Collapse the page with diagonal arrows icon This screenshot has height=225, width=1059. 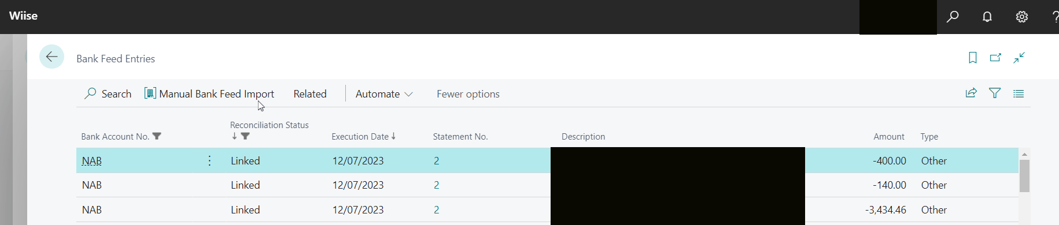1019,58
